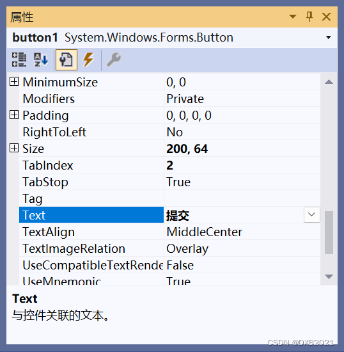
Task: Click the Size value 200, 64
Action: [x=187, y=148]
